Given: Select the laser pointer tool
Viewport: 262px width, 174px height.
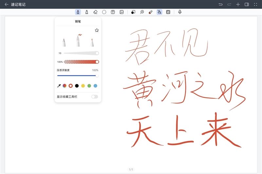Looking at the screenshot, I should point(151,12).
